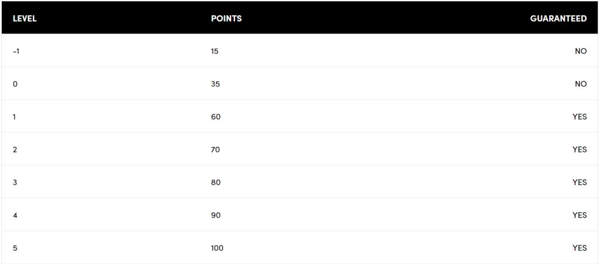Click YES in the 60-point row

click(x=579, y=117)
